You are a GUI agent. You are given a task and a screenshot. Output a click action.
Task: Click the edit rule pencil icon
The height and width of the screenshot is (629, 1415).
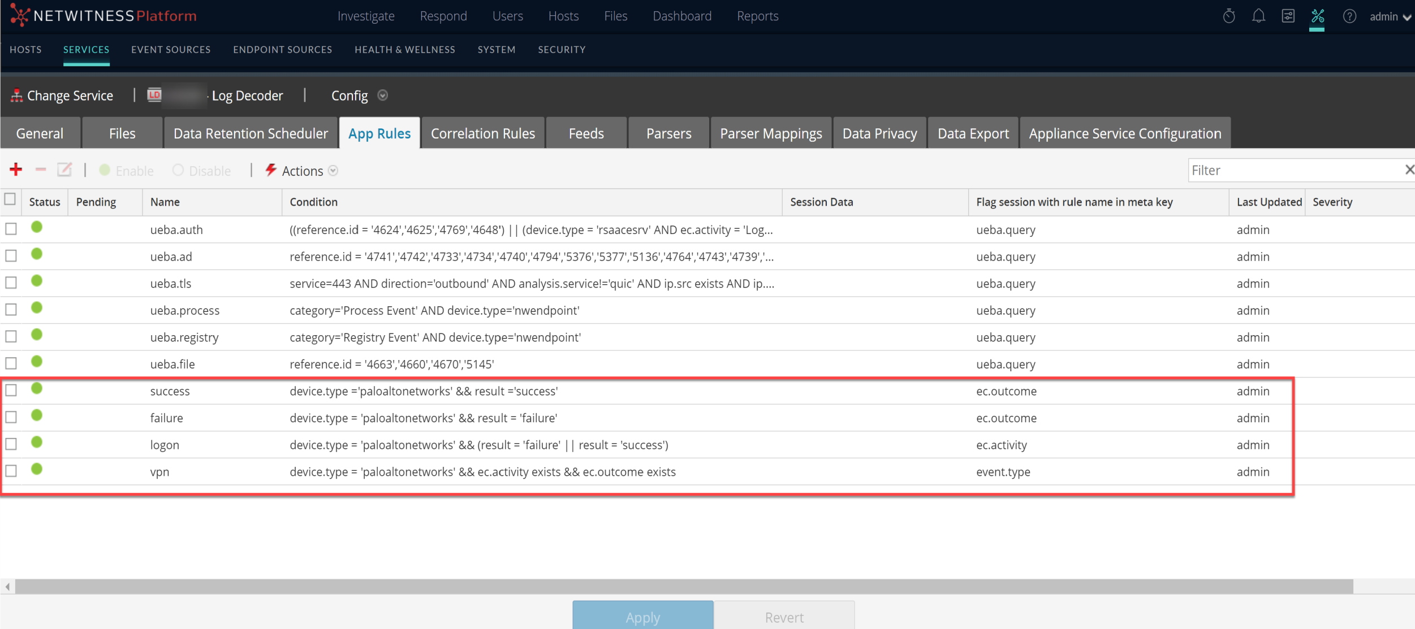click(64, 170)
